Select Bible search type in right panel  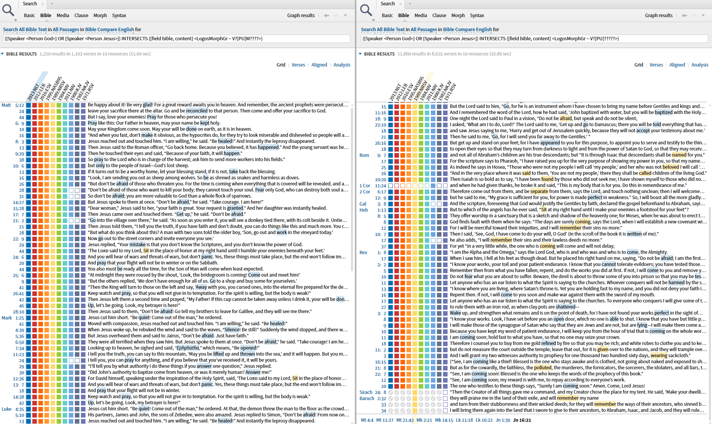click(x=403, y=16)
